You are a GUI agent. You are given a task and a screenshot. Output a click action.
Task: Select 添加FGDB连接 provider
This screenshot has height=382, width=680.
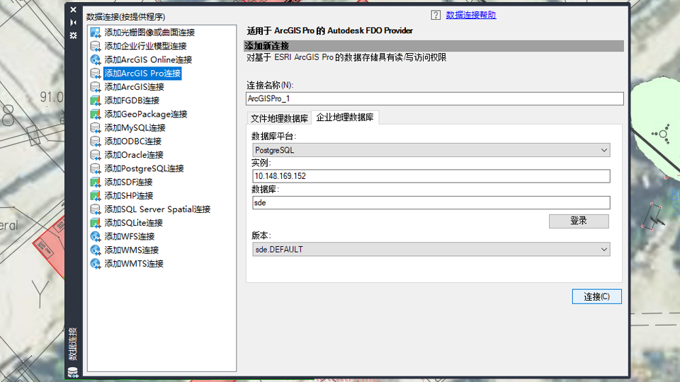(132, 100)
